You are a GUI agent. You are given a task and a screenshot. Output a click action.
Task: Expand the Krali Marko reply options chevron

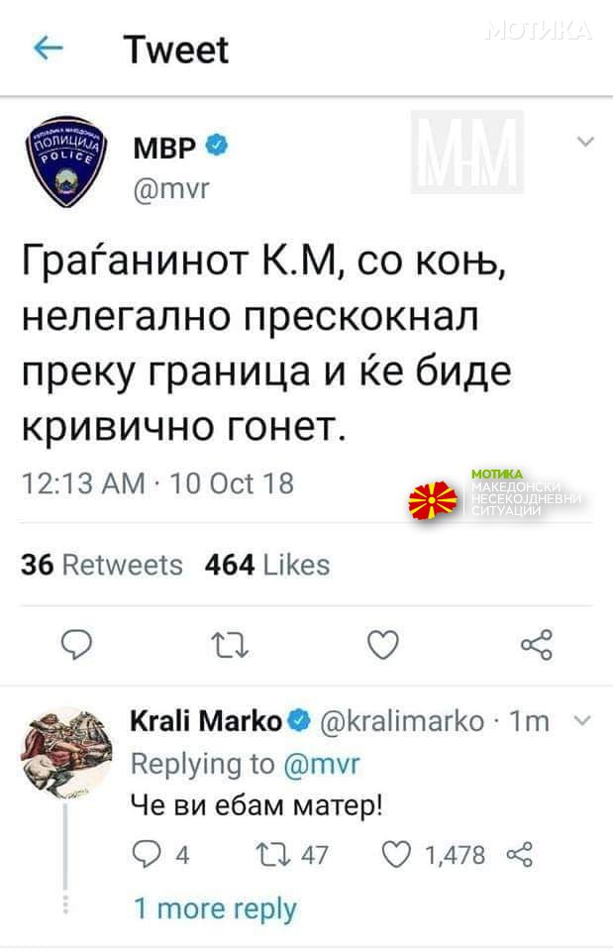click(x=582, y=721)
